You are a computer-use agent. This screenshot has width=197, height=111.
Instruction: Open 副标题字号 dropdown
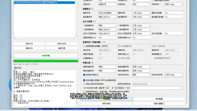click(141, 17)
